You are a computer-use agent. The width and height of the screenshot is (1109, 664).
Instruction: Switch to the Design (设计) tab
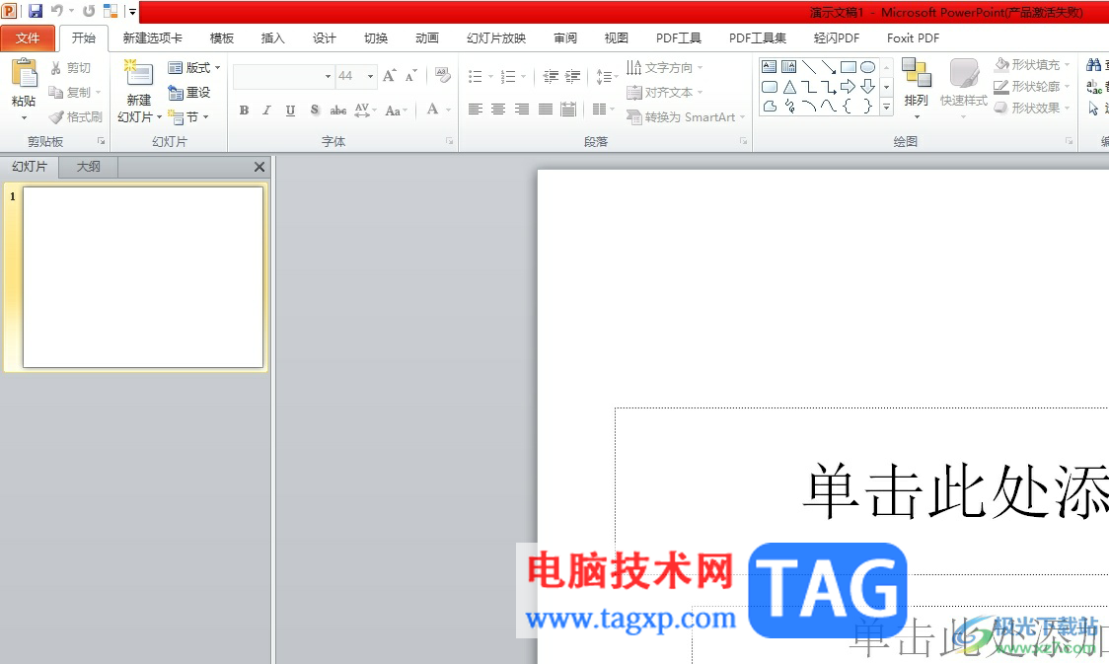click(324, 38)
